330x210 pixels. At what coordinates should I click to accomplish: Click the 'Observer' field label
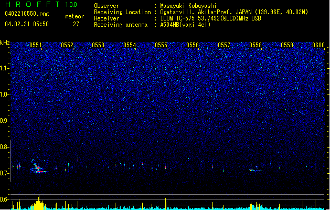(x=107, y=6)
